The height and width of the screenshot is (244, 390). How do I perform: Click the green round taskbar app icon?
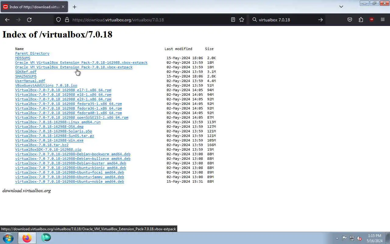pos(46,238)
